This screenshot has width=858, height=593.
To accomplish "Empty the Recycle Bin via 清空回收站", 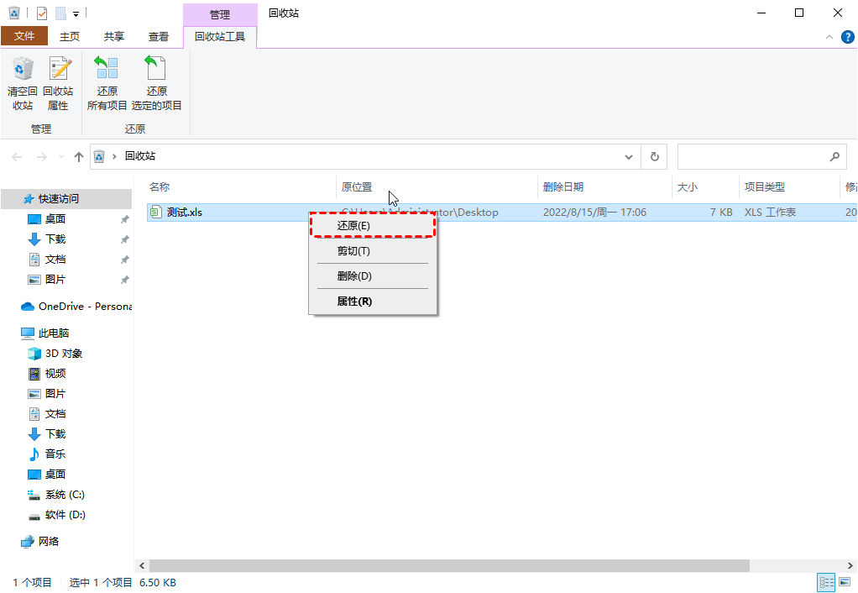I will (23, 84).
